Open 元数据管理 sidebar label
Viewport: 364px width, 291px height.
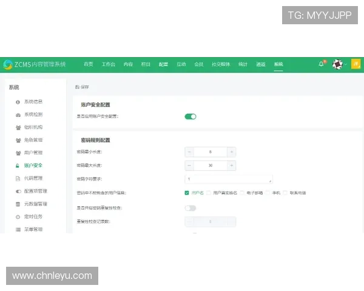coord(36,204)
